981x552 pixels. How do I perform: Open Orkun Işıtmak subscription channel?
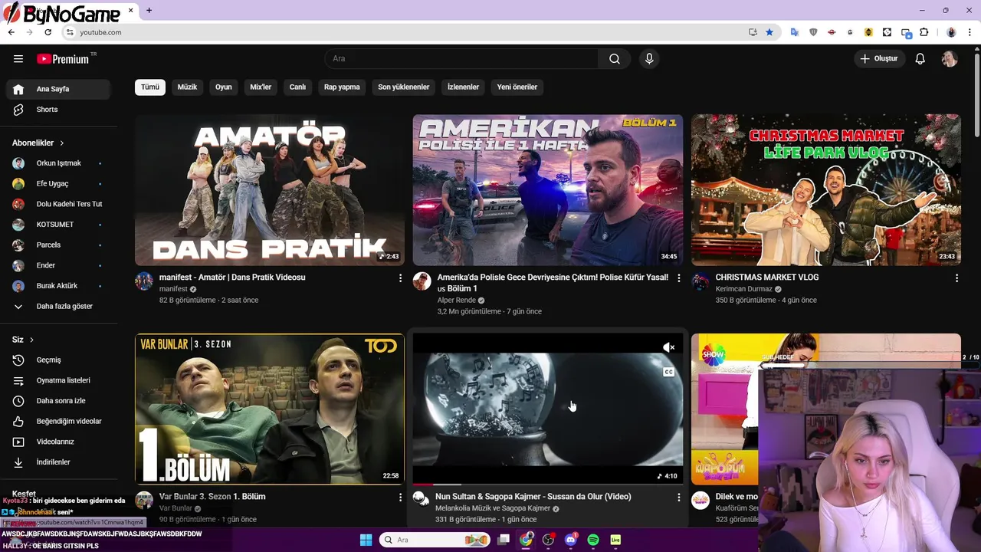tap(58, 163)
